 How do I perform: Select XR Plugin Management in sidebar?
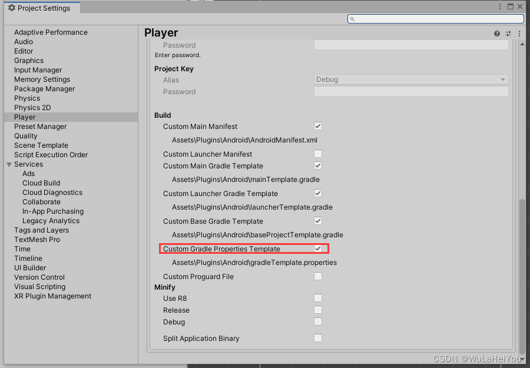click(x=52, y=296)
